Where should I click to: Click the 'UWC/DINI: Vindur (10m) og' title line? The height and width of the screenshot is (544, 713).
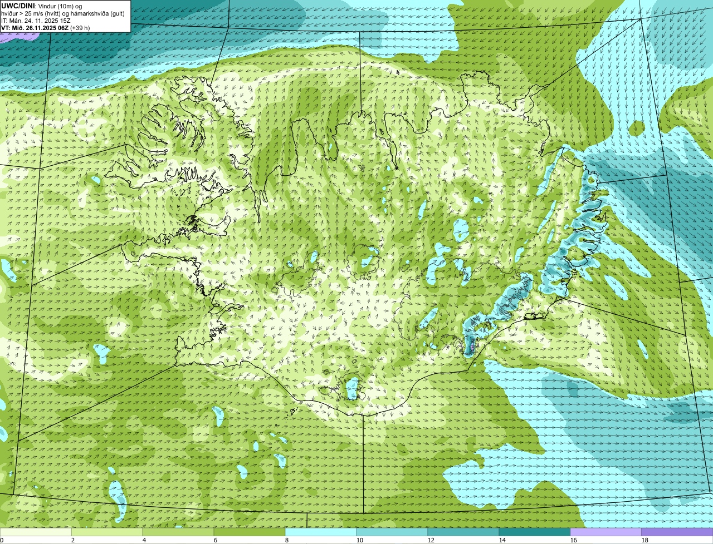(42, 6)
